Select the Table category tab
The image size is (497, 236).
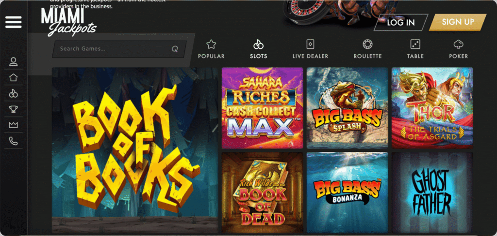pyautogui.click(x=415, y=49)
